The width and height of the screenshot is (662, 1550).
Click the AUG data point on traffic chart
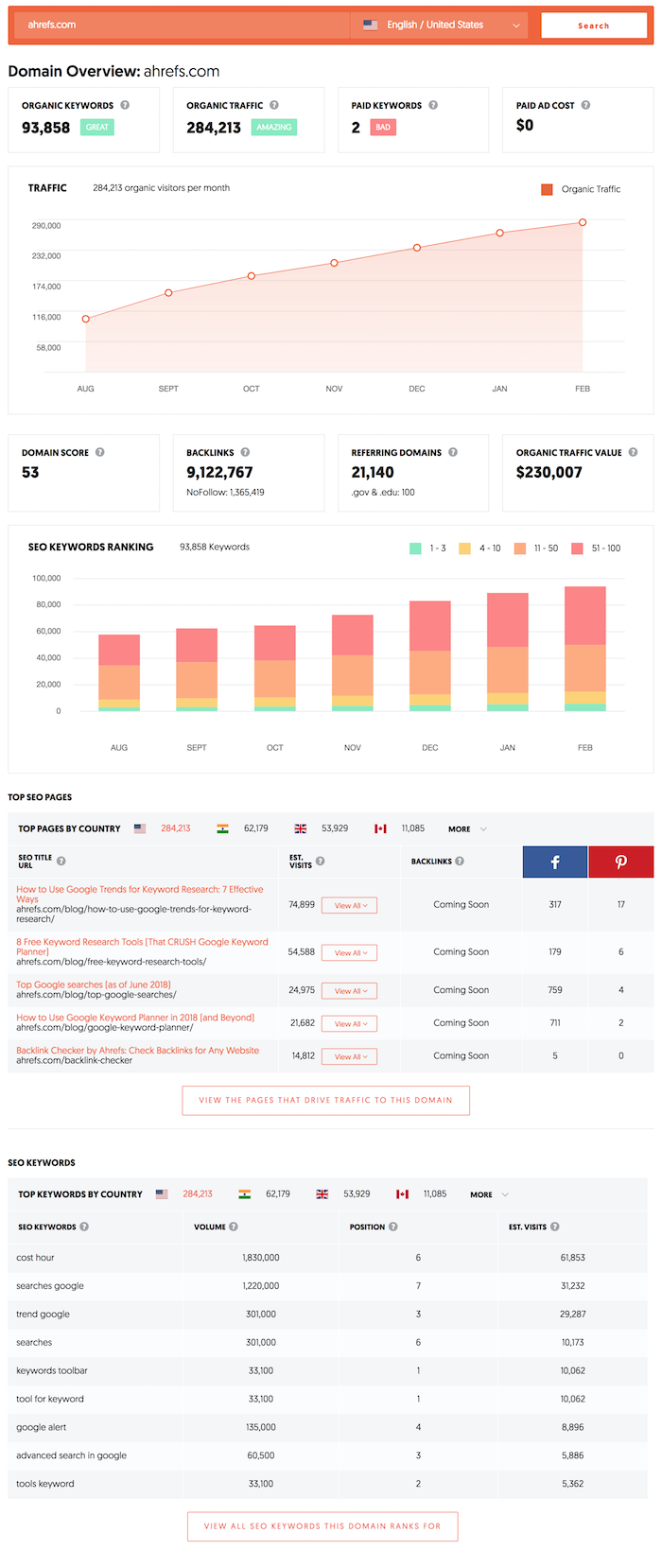(x=86, y=319)
